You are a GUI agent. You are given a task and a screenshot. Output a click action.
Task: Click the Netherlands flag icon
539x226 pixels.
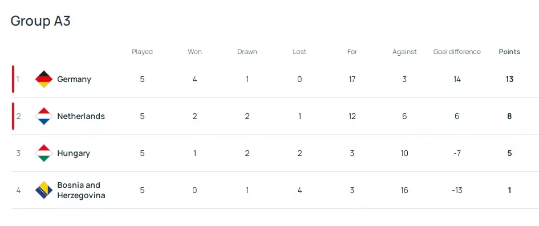point(44,116)
